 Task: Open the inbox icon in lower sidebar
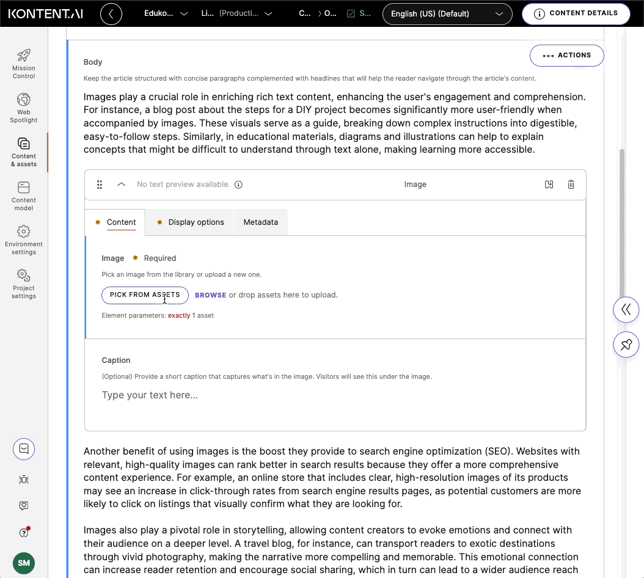(x=24, y=448)
